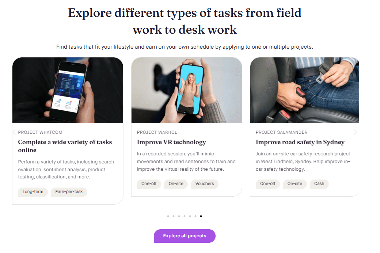Click the Long-term tag

click(x=33, y=192)
